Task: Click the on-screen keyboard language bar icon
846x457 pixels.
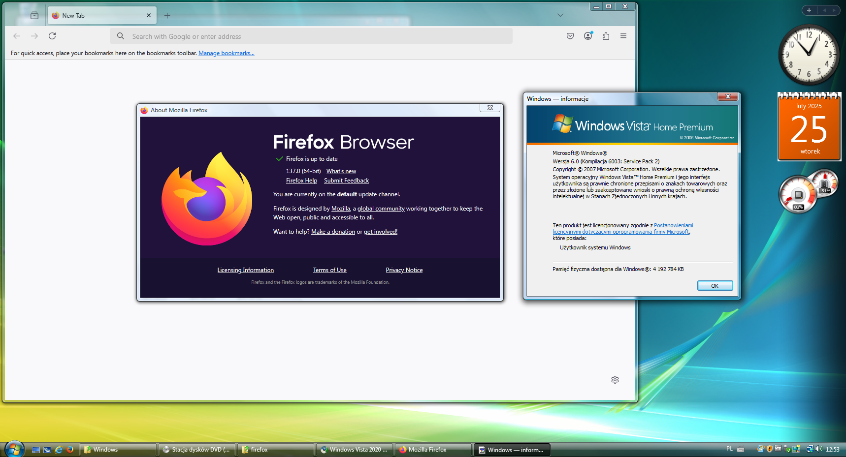Action: (x=741, y=449)
